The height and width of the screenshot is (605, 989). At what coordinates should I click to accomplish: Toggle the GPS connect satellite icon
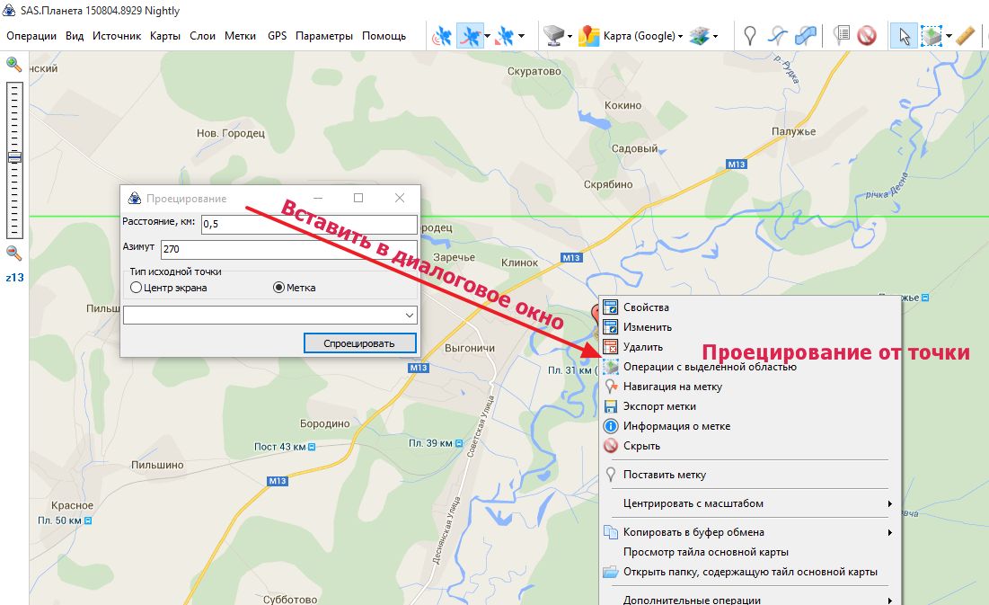(442, 36)
